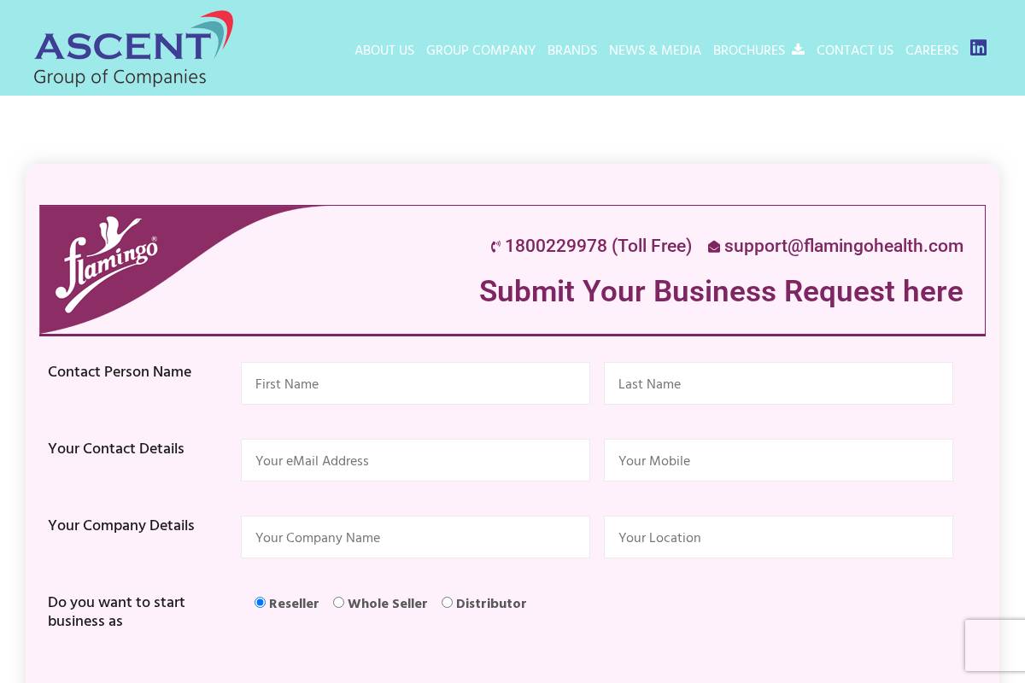The image size is (1025, 683).
Task: Select the Reseller radio button
Action: (x=261, y=603)
